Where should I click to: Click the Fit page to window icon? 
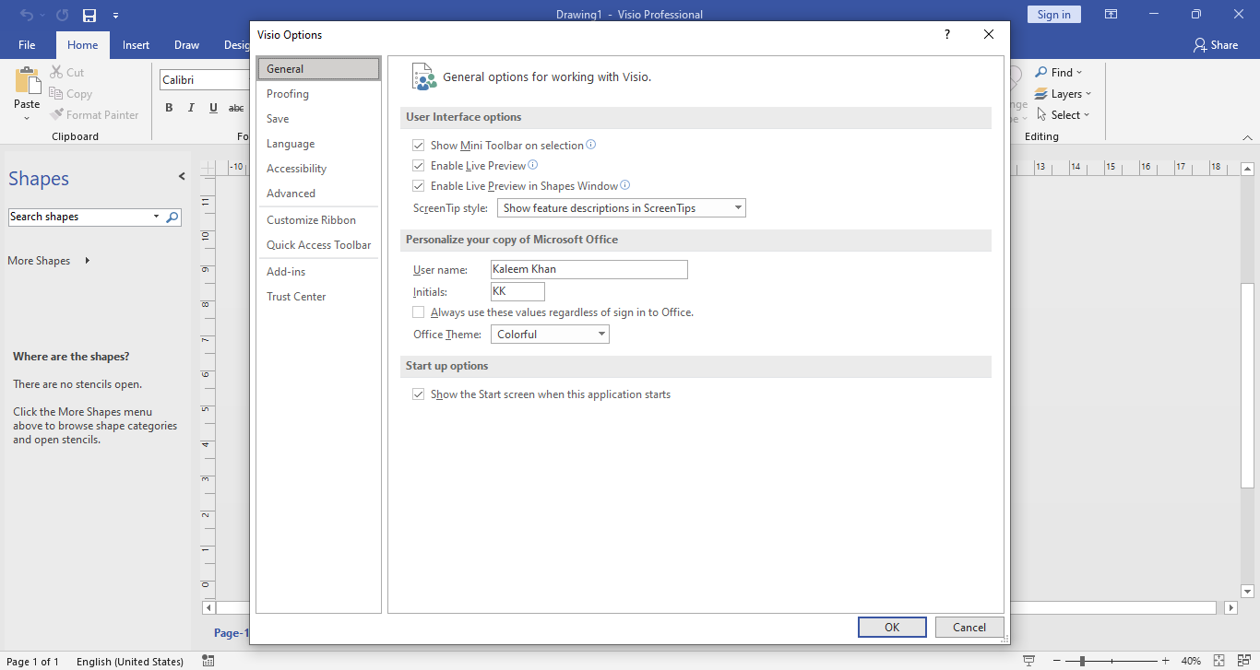(1219, 661)
